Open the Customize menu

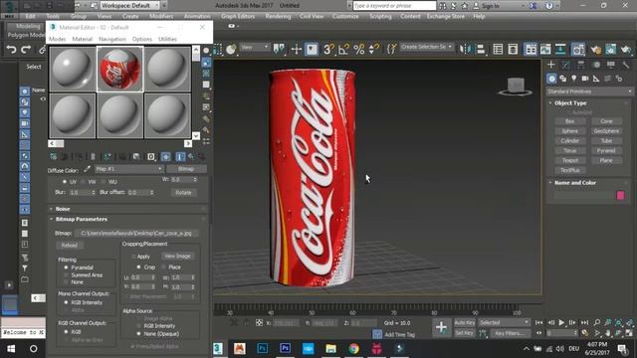click(x=345, y=16)
